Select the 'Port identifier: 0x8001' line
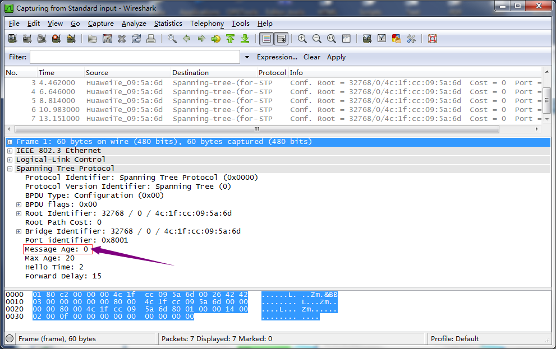 tap(77, 240)
